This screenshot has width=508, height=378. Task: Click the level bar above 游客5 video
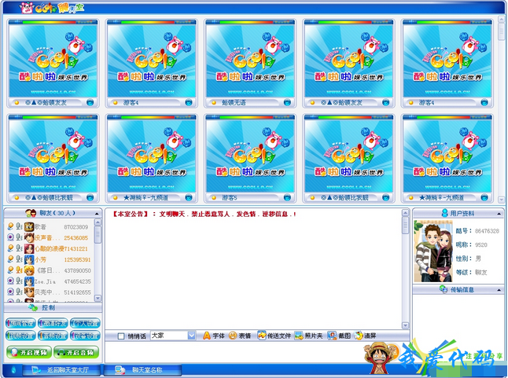coord(247,117)
